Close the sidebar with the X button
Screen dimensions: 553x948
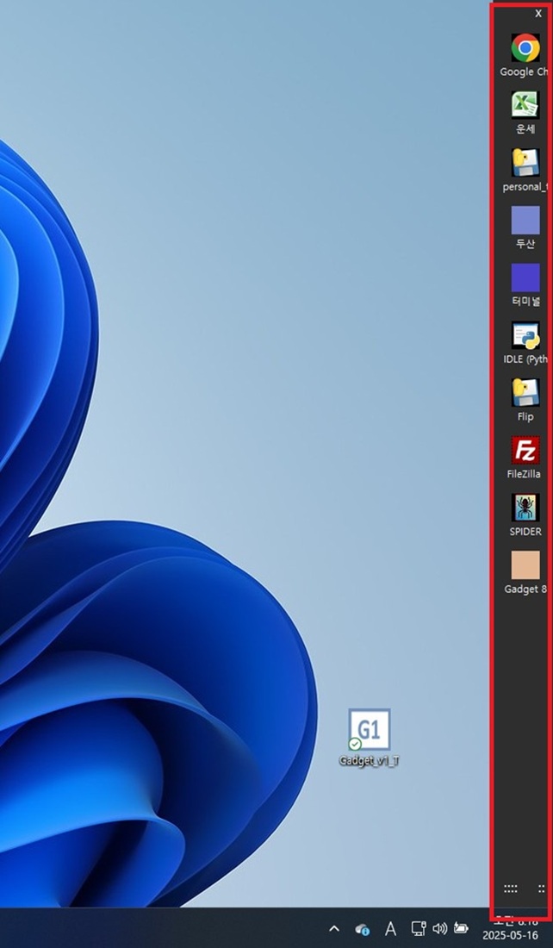point(538,13)
